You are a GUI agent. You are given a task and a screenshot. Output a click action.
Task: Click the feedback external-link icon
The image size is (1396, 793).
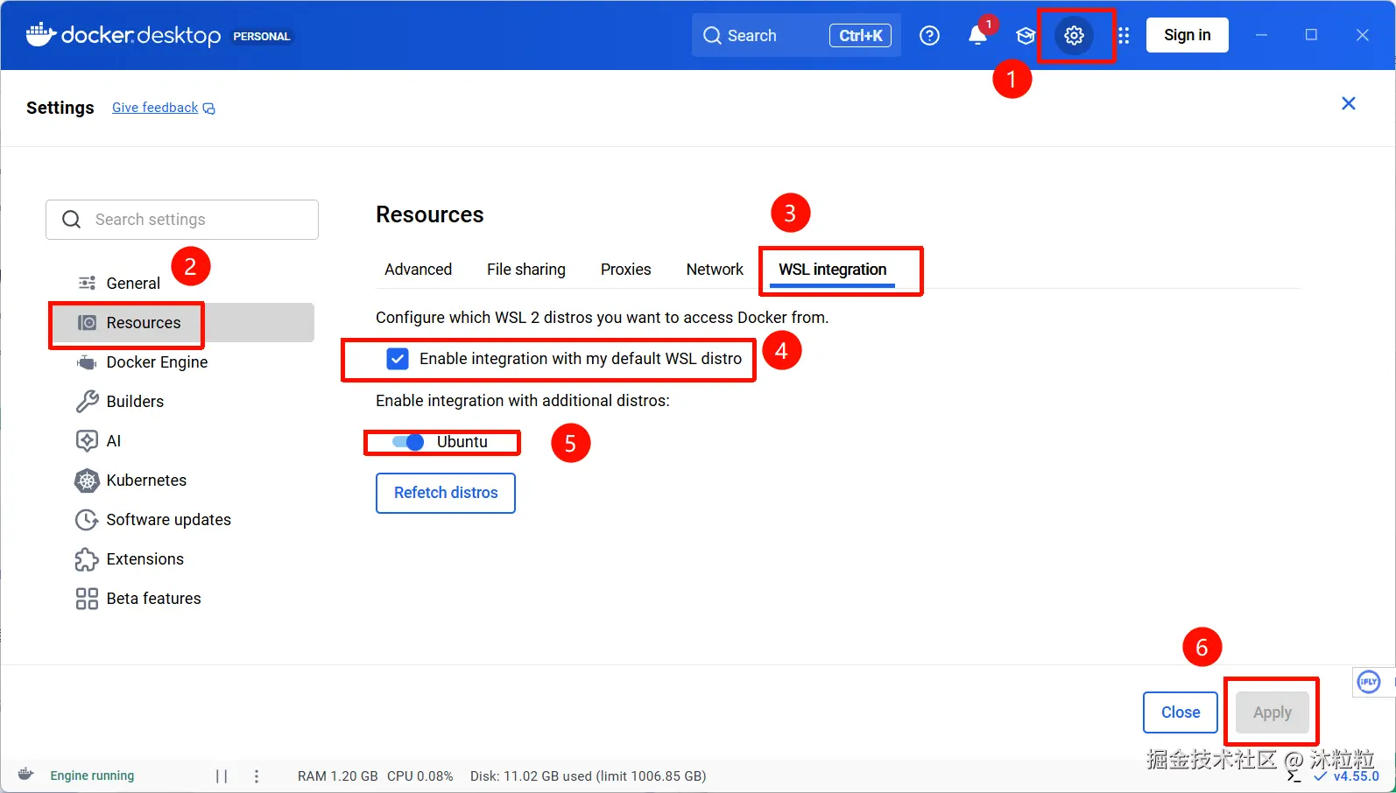209,109
